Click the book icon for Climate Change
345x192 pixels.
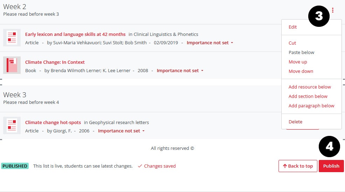pyautogui.click(x=12, y=65)
